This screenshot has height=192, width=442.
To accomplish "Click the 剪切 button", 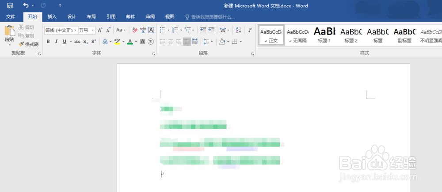I will 27,27.
